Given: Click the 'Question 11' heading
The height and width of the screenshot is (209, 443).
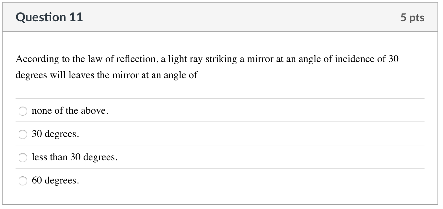Looking at the screenshot, I should [x=49, y=17].
